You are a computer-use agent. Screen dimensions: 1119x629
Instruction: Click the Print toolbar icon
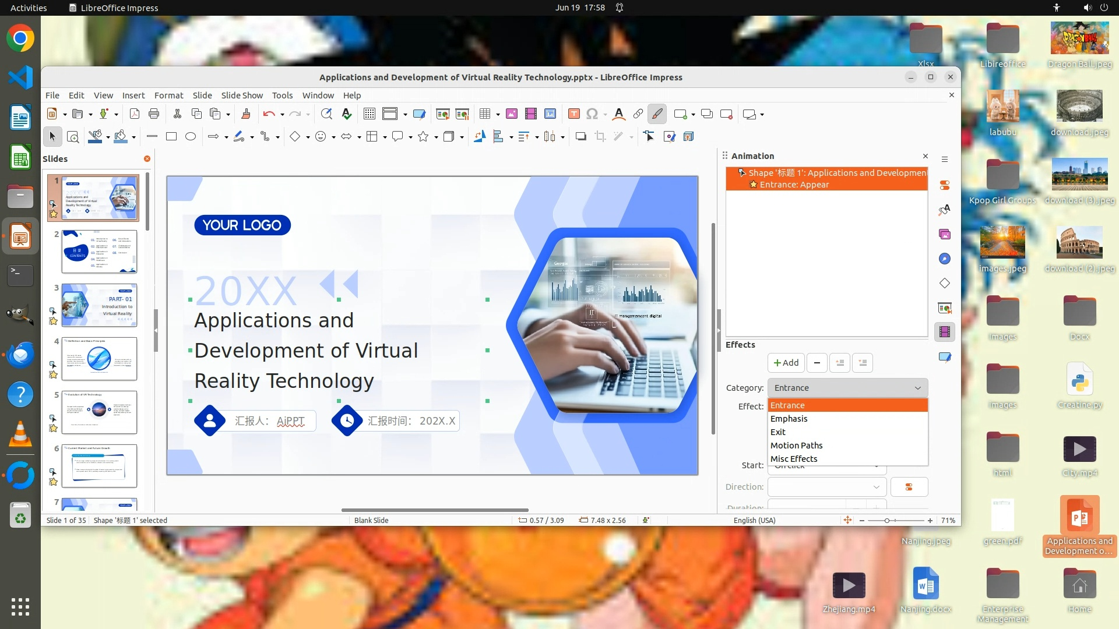pyautogui.click(x=154, y=114)
